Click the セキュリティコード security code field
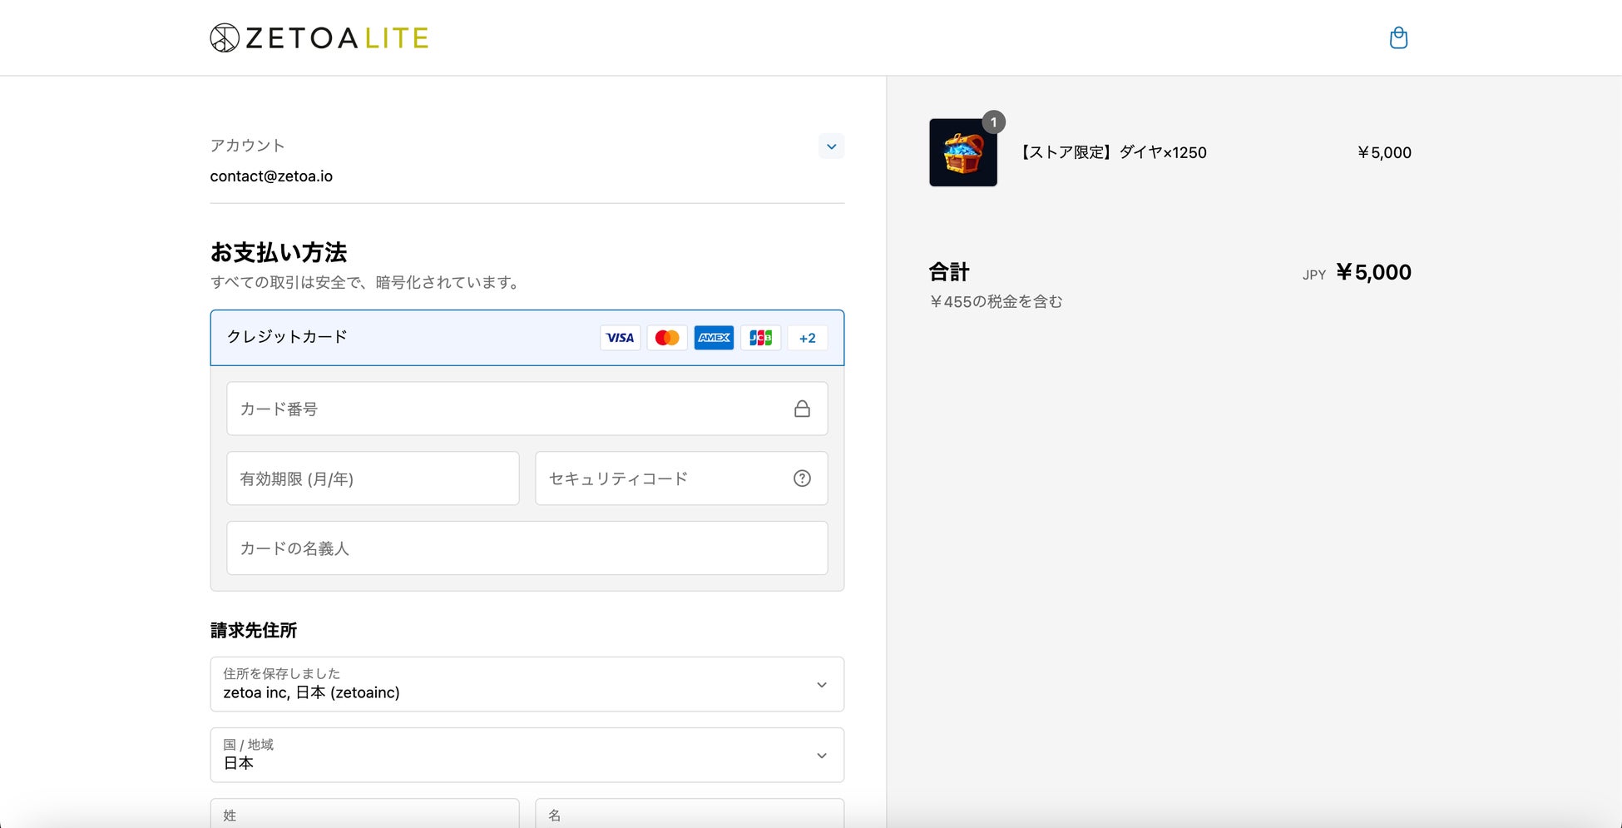 681,478
